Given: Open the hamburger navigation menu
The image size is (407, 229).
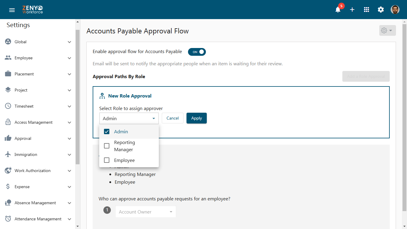Looking at the screenshot, I should pyautogui.click(x=12, y=10).
